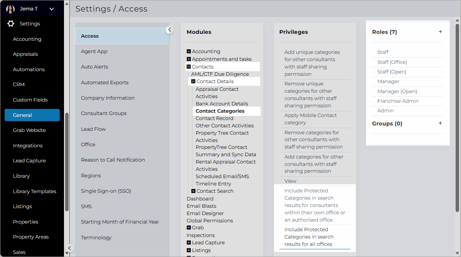
Task: Open Appraisals in the sidebar
Action: point(25,54)
